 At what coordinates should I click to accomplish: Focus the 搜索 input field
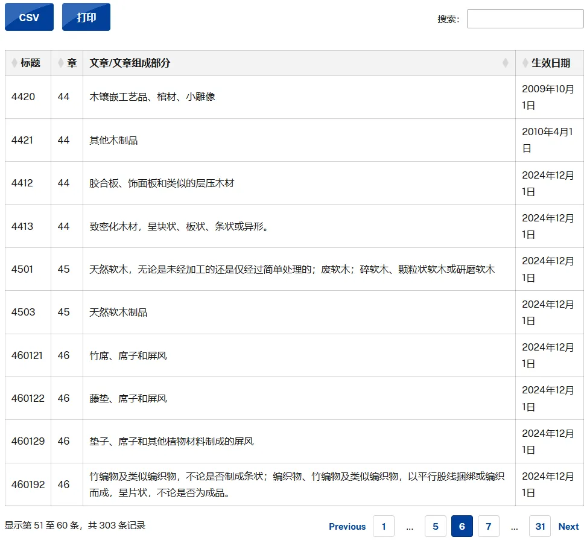click(x=525, y=19)
